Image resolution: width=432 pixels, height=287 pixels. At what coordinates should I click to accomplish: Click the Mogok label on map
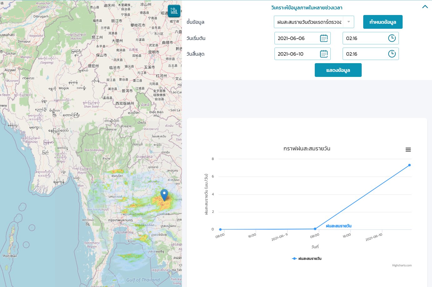[64, 88]
